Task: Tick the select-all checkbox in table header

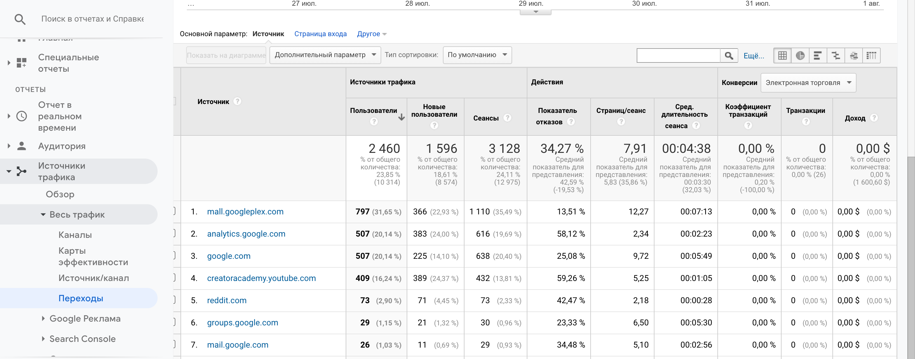Action: click(x=174, y=101)
